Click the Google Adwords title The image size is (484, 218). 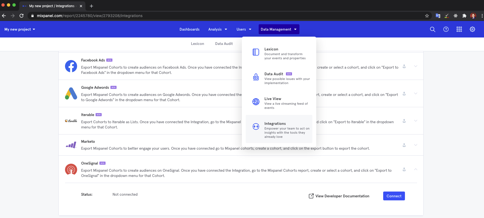pos(95,87)
